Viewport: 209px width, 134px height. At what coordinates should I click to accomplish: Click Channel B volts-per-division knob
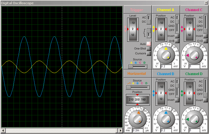pos(166,119)
